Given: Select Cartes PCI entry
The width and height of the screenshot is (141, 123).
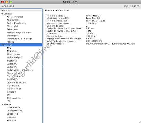Looking at the screenshot, I should [x=12, y=67].
